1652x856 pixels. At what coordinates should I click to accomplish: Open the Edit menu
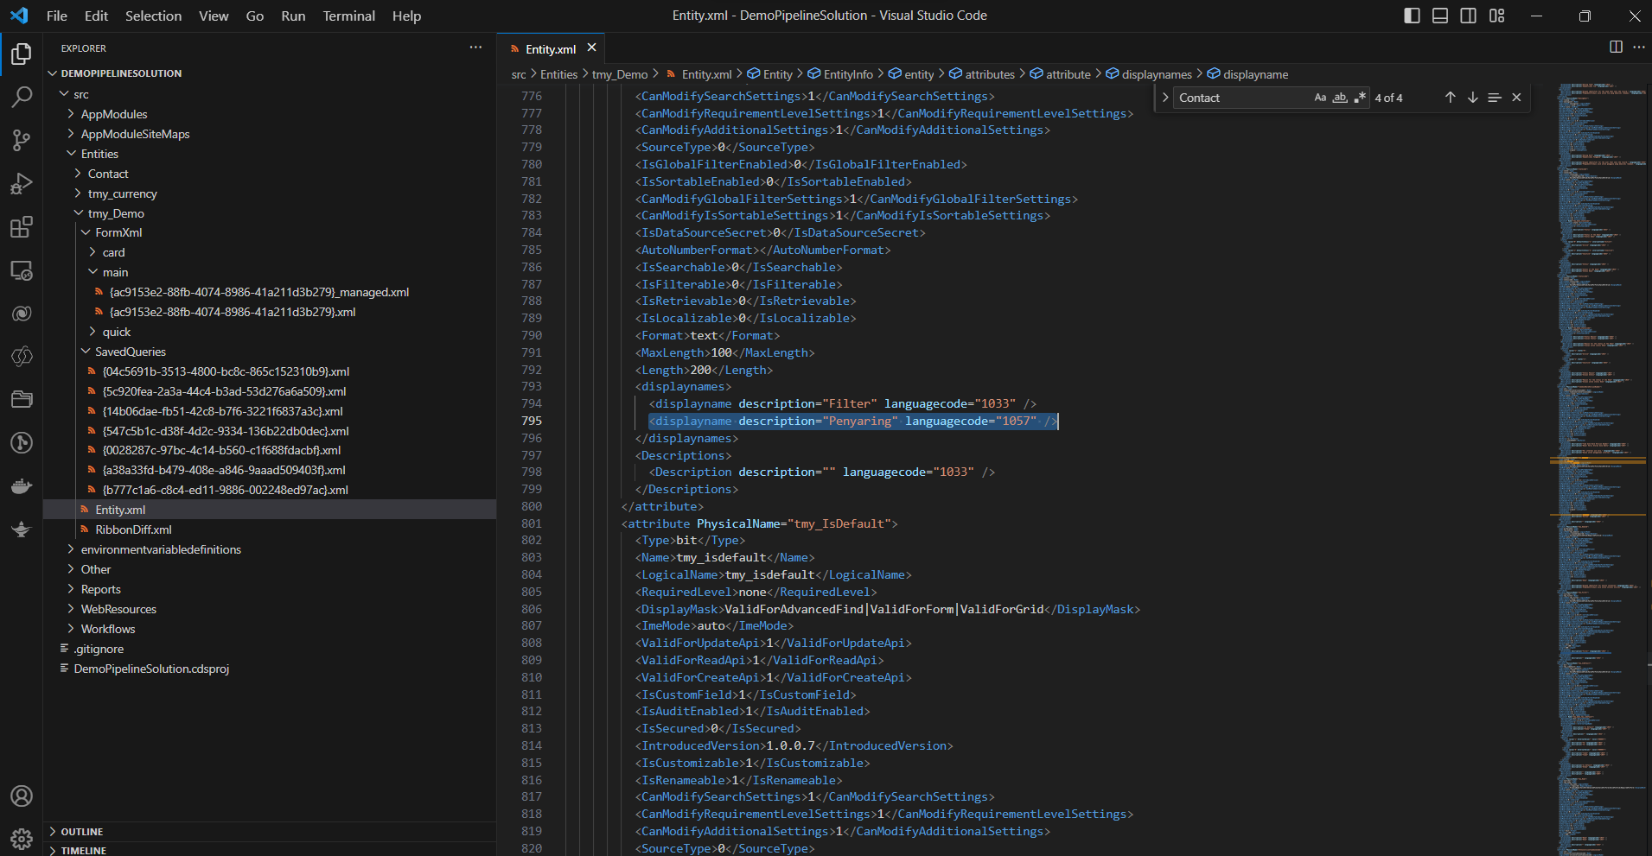click(x=96, y=16)
